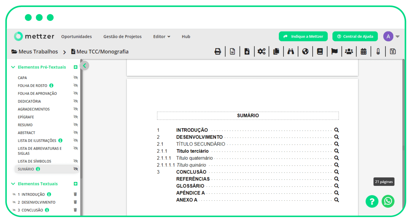Toggle visibility of DEDICATÓRIA
The height and width of the screenshot is (222, 411).
click(76, 101)
